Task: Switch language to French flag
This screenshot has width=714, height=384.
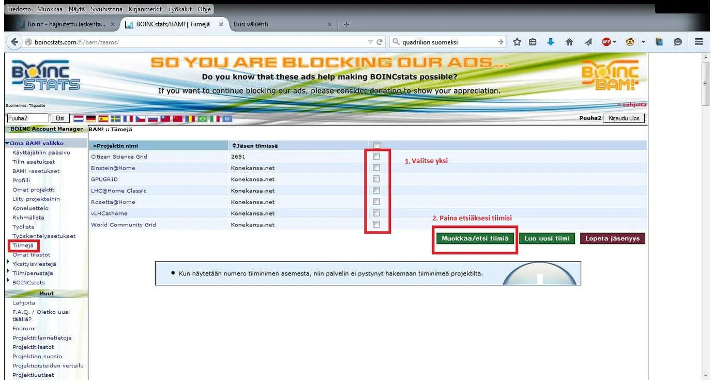Action: point(128,118)
